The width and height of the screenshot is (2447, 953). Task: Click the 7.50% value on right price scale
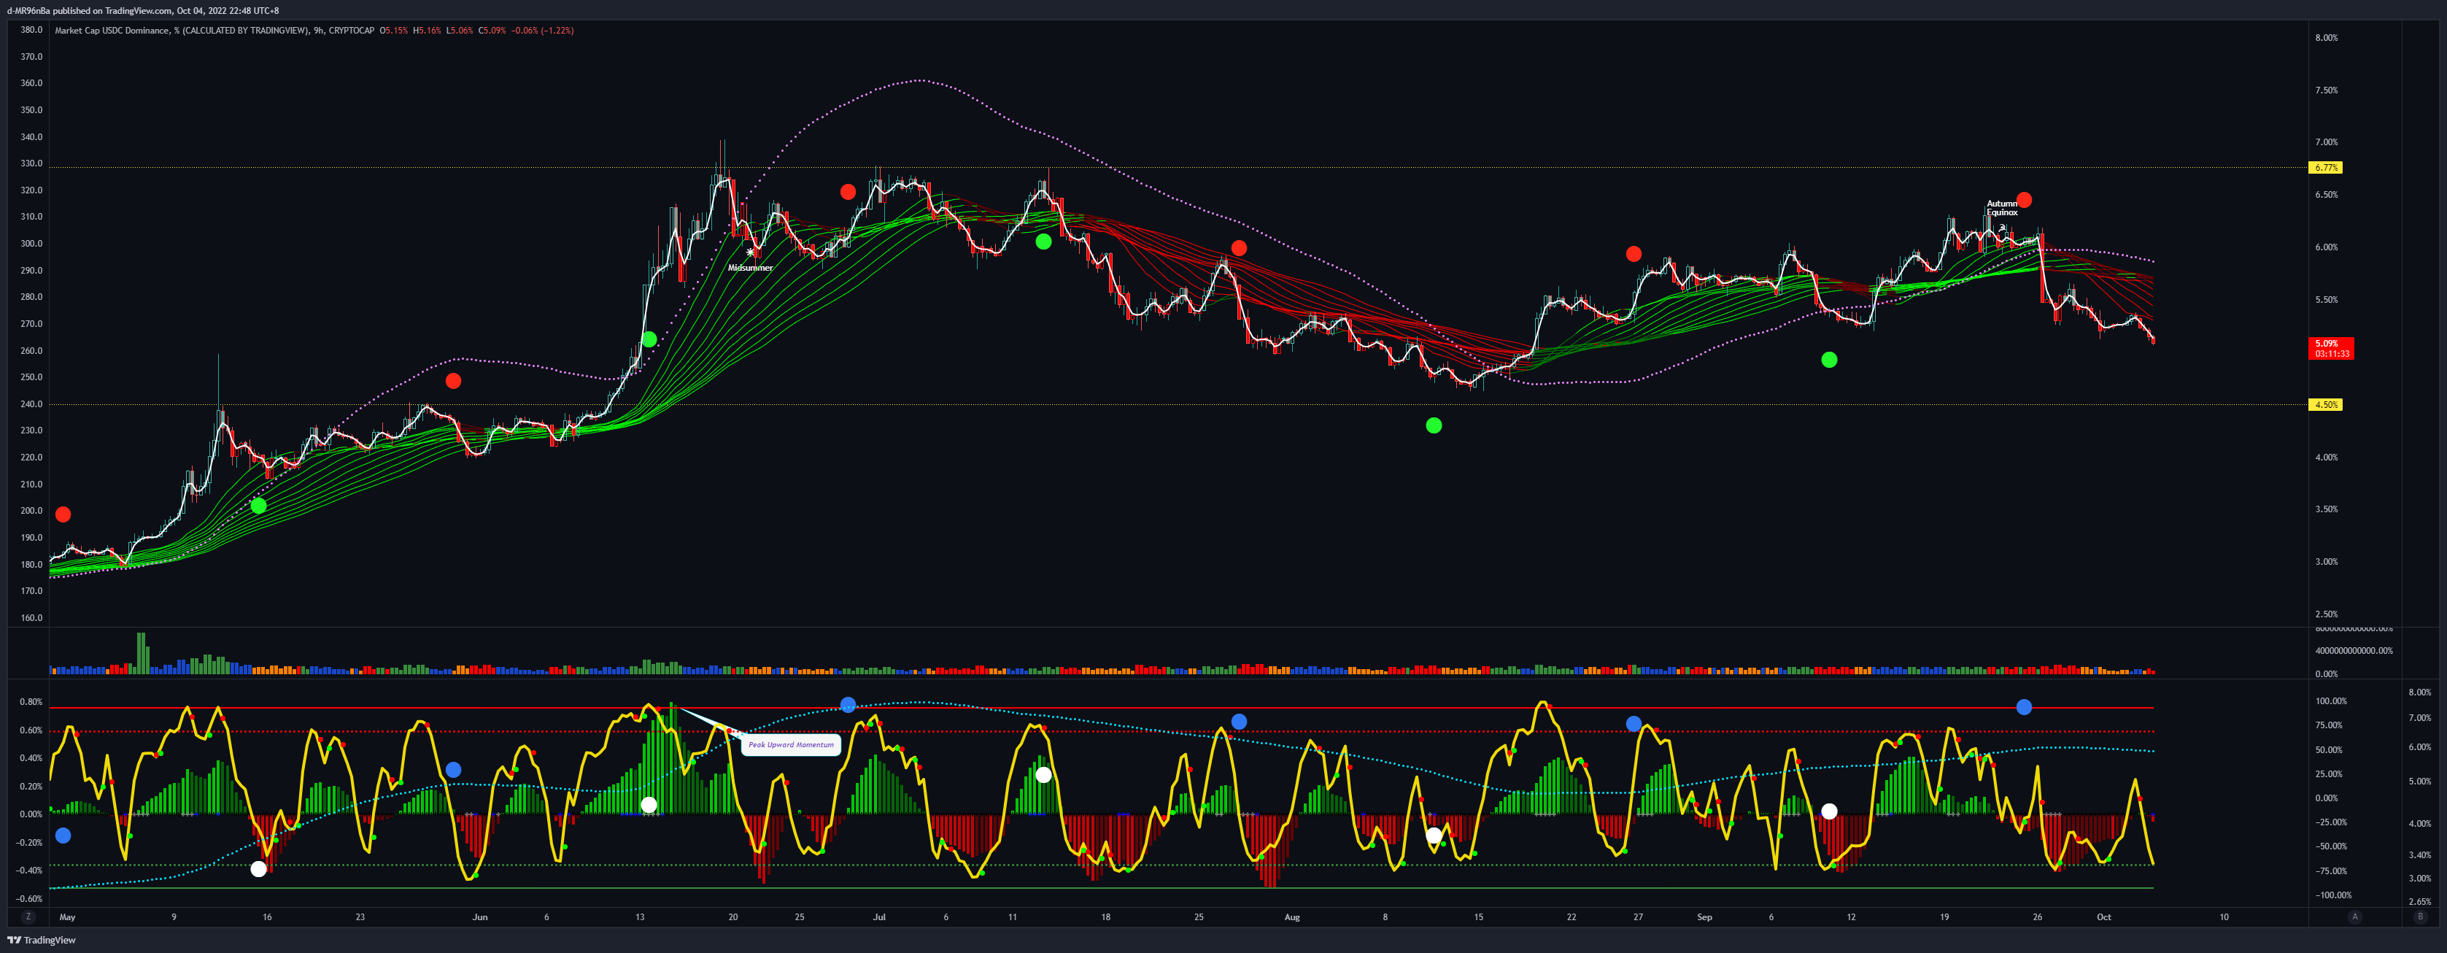click(2327, 90)
